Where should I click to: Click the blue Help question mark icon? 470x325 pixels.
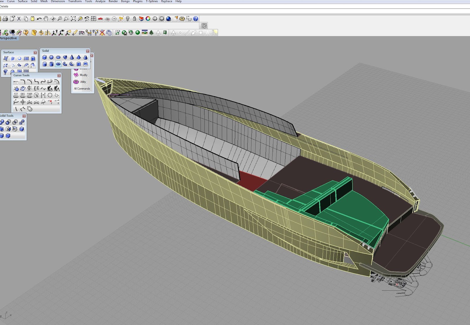(196, 19)
